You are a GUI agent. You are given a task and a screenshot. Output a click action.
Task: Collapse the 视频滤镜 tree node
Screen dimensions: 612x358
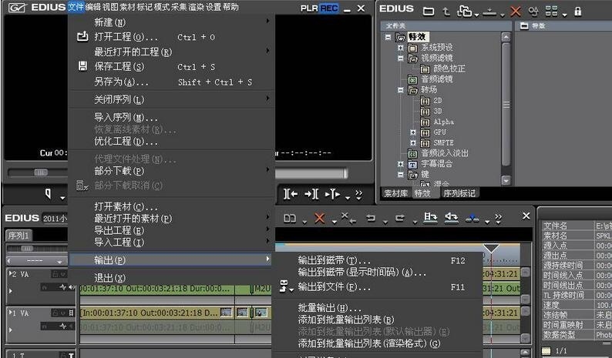[x=401, y=58]
